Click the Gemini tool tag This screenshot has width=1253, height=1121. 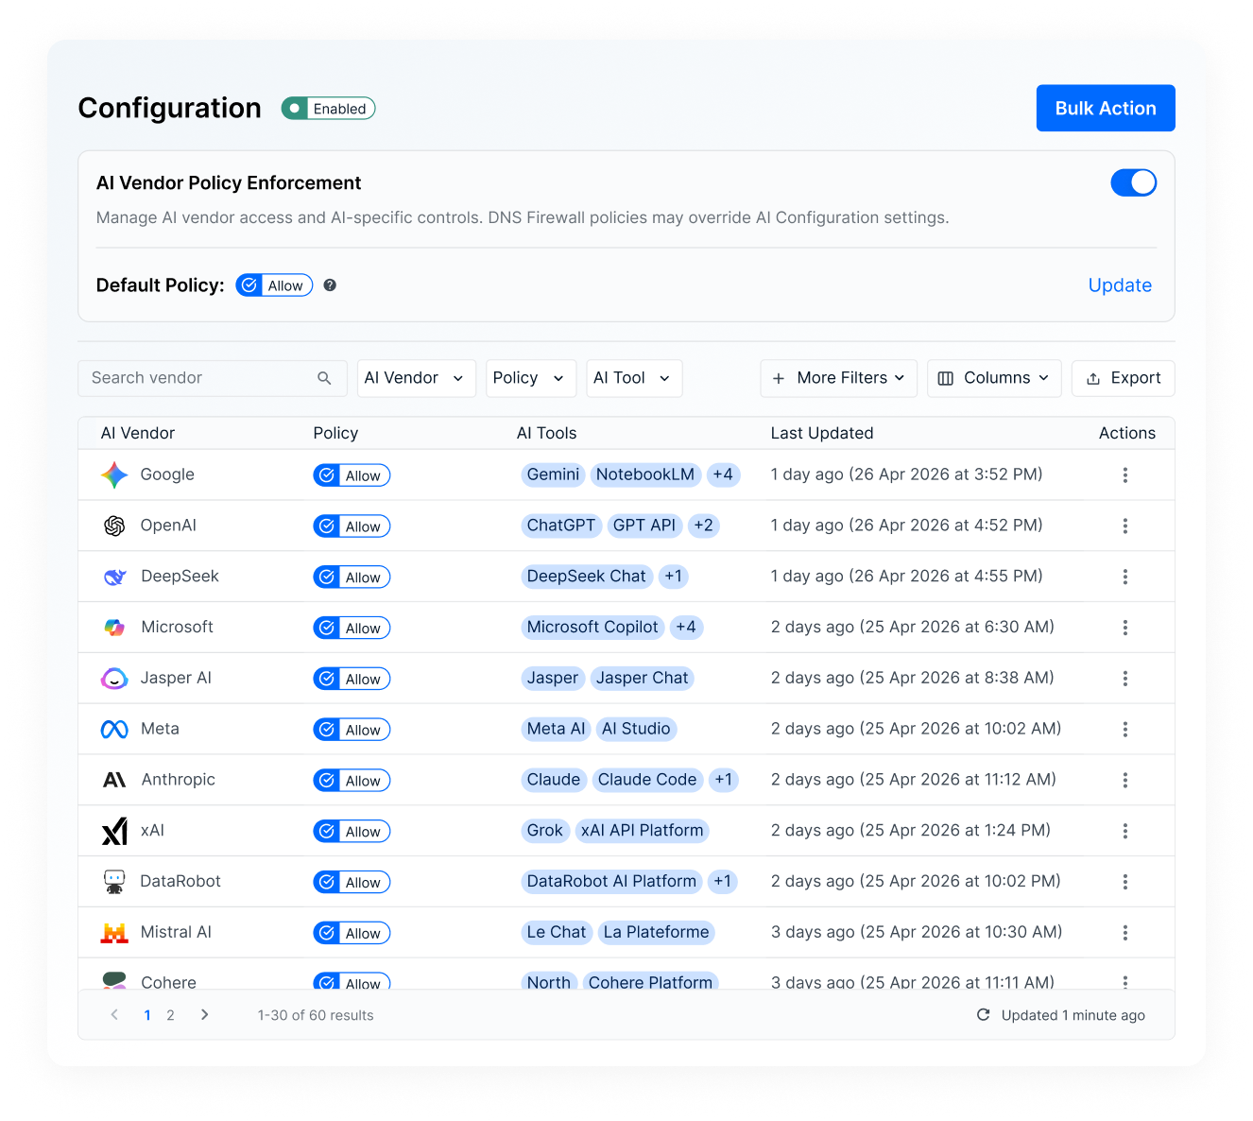click(553, 474)
